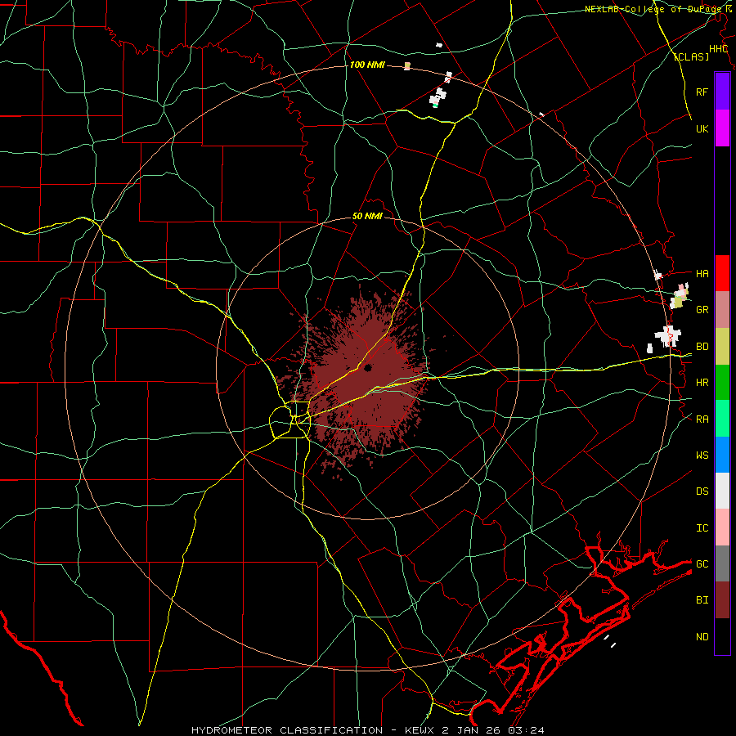Select the dark green HR swatch
The width and height of the screenshot is (736, 736).
click(722, 383)
